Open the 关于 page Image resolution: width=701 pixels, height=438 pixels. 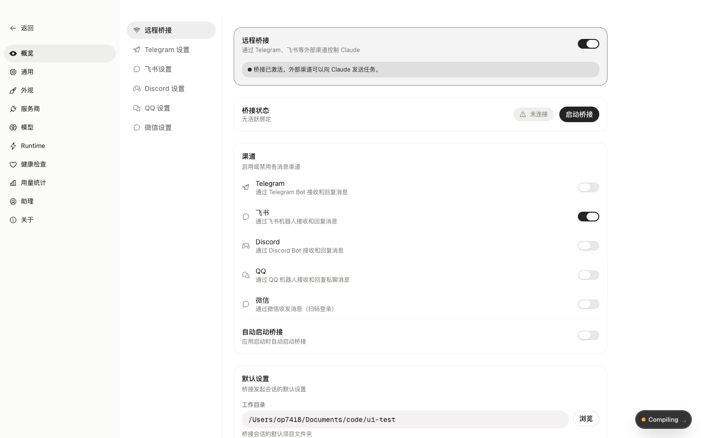[x=60, y=220]
